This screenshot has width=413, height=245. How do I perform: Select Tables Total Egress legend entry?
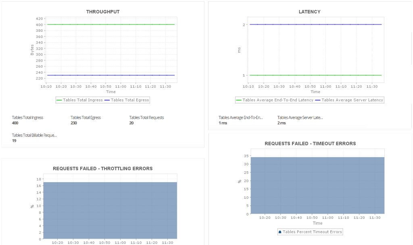(127, 100)
